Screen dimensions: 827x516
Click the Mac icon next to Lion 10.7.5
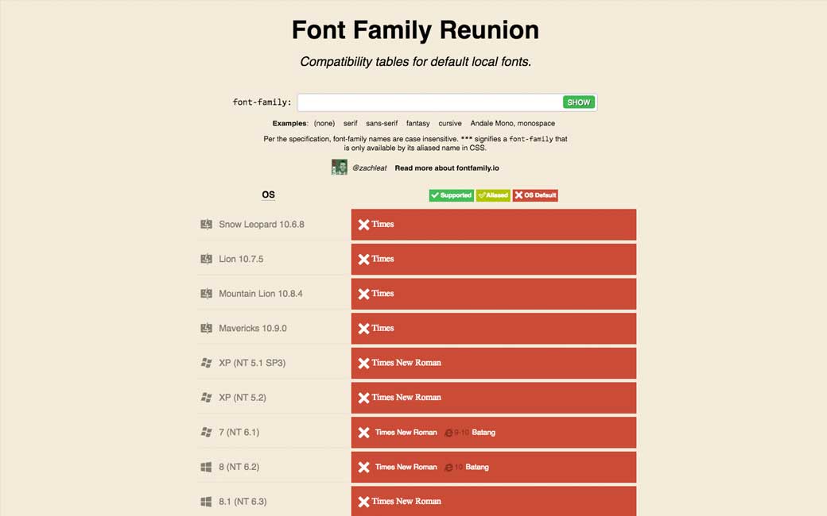206,259
